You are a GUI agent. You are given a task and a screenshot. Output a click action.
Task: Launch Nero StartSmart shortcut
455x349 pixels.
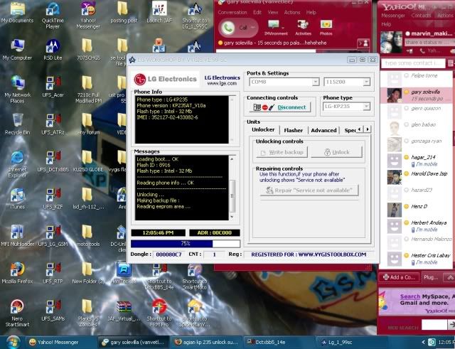[x=17, y=313]
